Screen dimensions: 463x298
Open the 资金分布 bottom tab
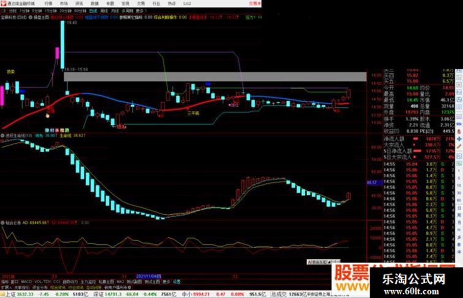pos(40,287)
